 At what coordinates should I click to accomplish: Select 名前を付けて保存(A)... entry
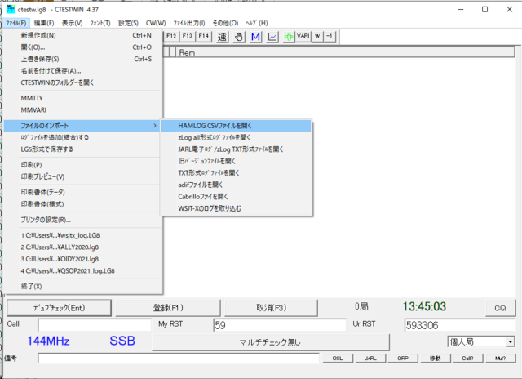[x=82, y=71]
